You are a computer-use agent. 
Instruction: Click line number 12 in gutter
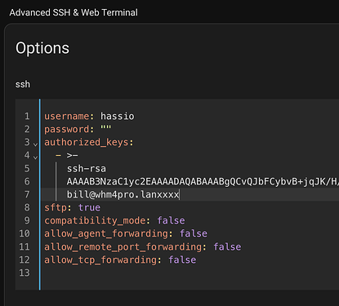(25, 259)
